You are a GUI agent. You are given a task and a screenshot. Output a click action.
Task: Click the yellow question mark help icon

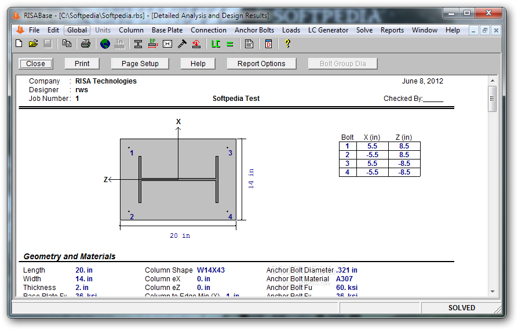[287, 43]
